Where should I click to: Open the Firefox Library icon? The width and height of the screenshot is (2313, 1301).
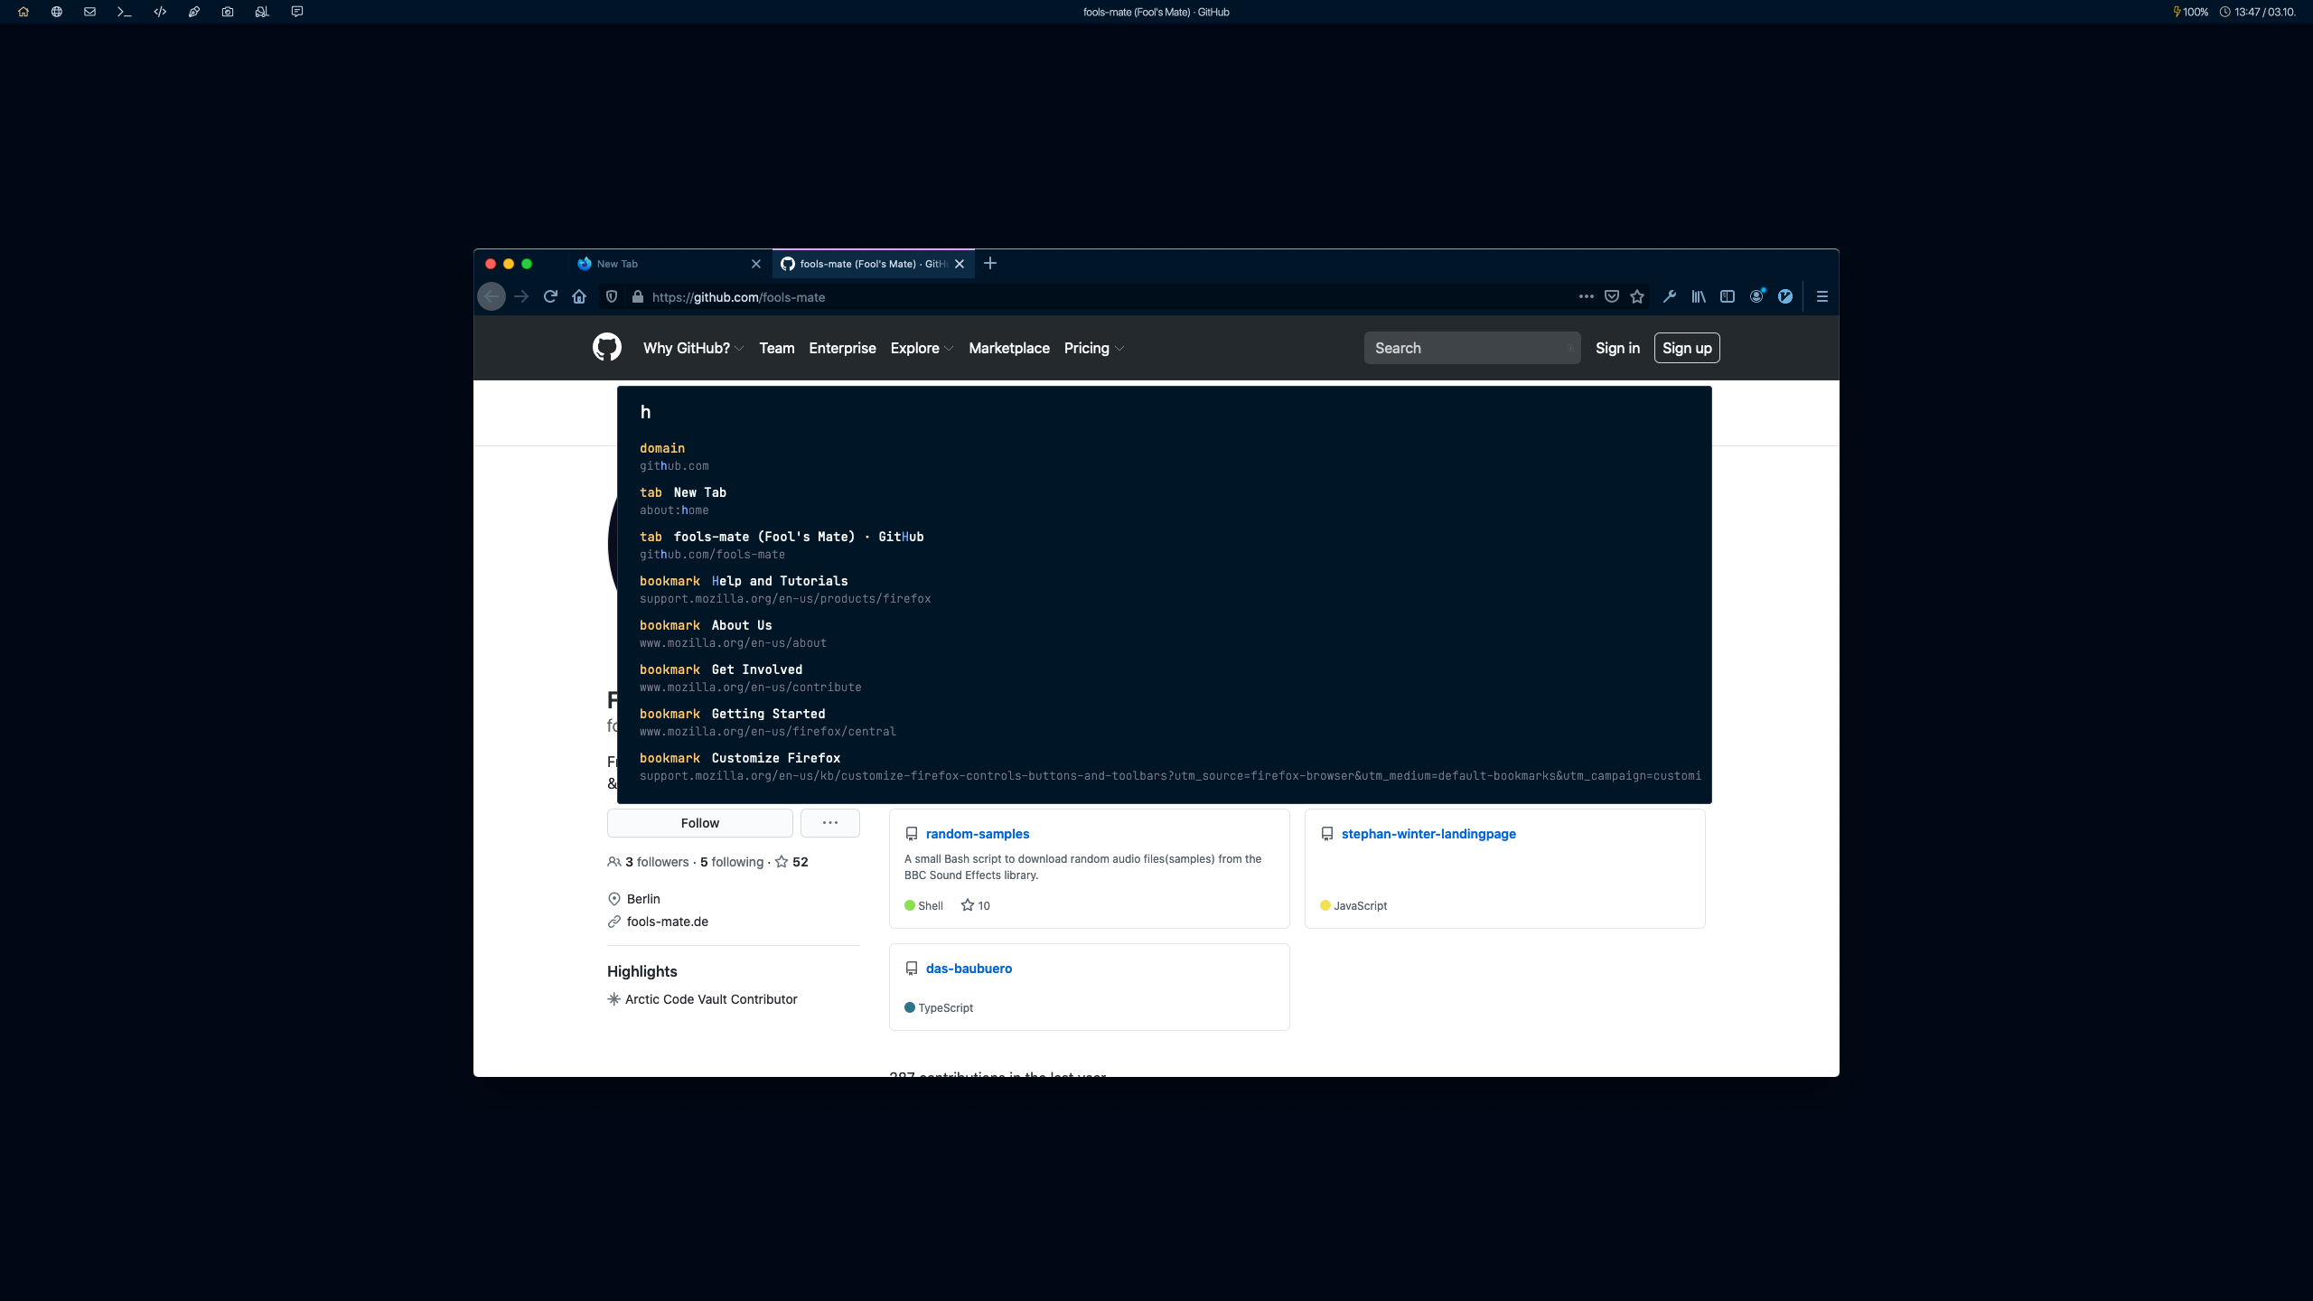tap(1699, 296)
